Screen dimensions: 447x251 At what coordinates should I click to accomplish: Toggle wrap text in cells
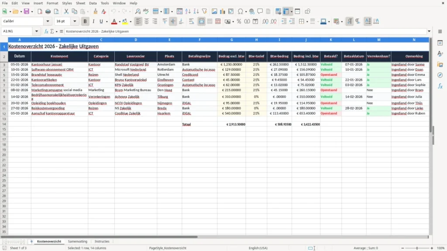coord(191,21)
